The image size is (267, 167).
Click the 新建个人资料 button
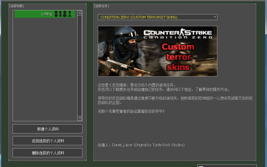47,129
